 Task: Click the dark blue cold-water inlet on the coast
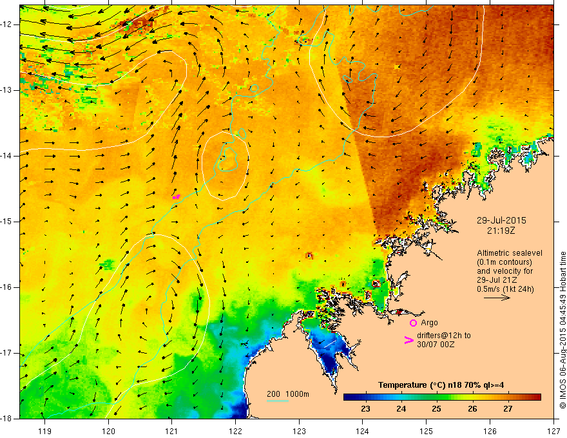point(329,357)
